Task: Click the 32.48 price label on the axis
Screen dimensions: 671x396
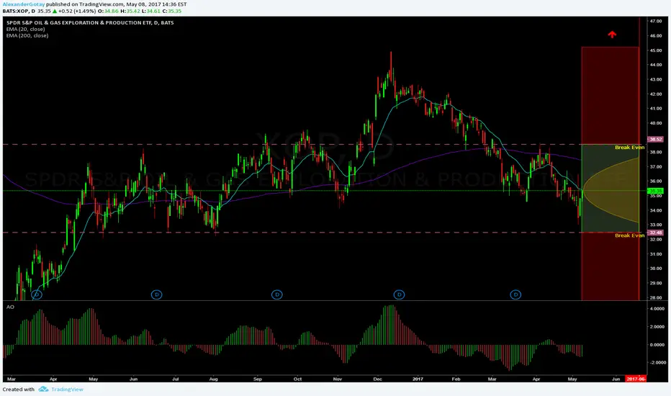Action: tap(656, 233)
